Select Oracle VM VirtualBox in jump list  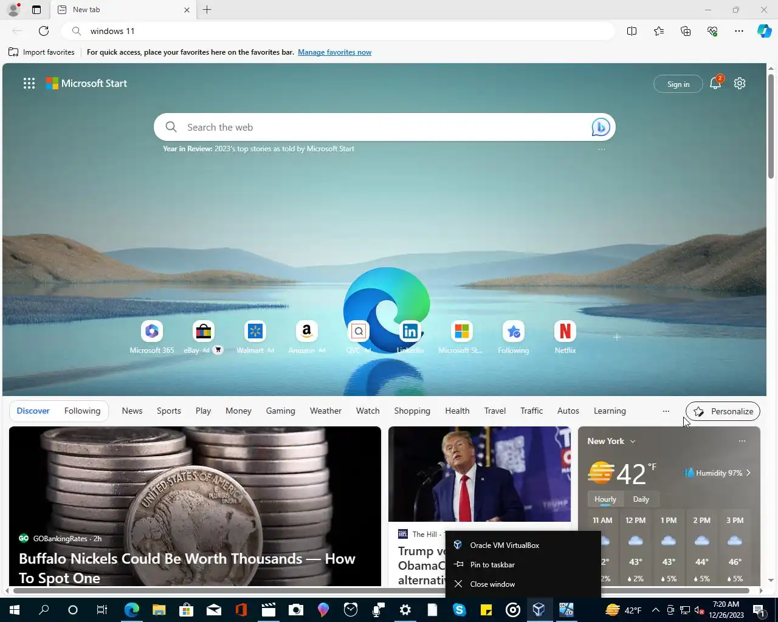coord(523,545)
